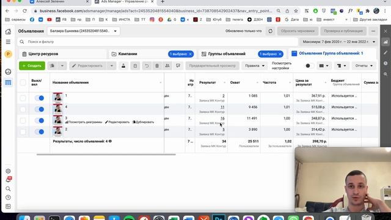This screenshot has width=391, height=220.
Task: Open the ad account selector dropdown
Action: 84,31
